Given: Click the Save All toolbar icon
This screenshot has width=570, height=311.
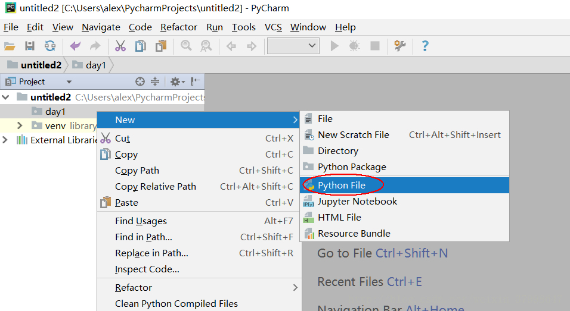Looking at the screenshot, I should (29, 46).
